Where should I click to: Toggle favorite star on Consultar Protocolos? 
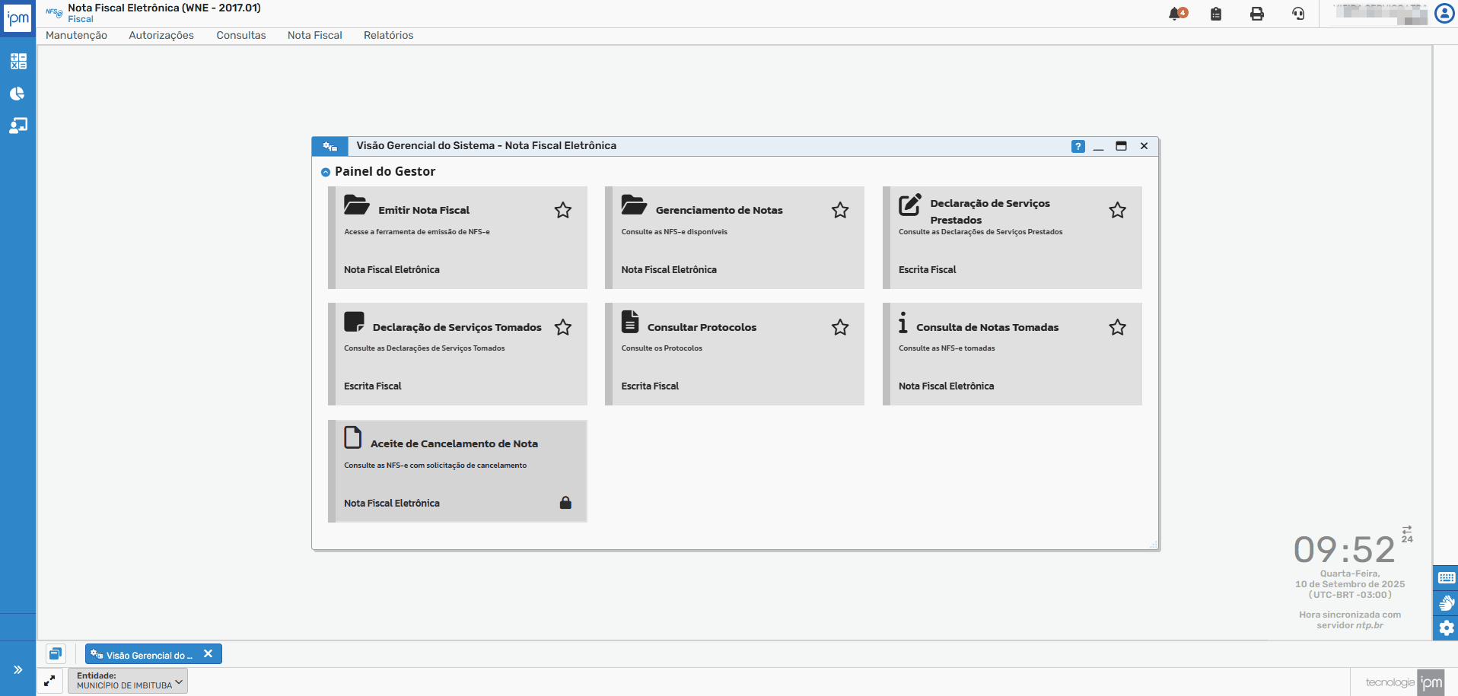839,328
